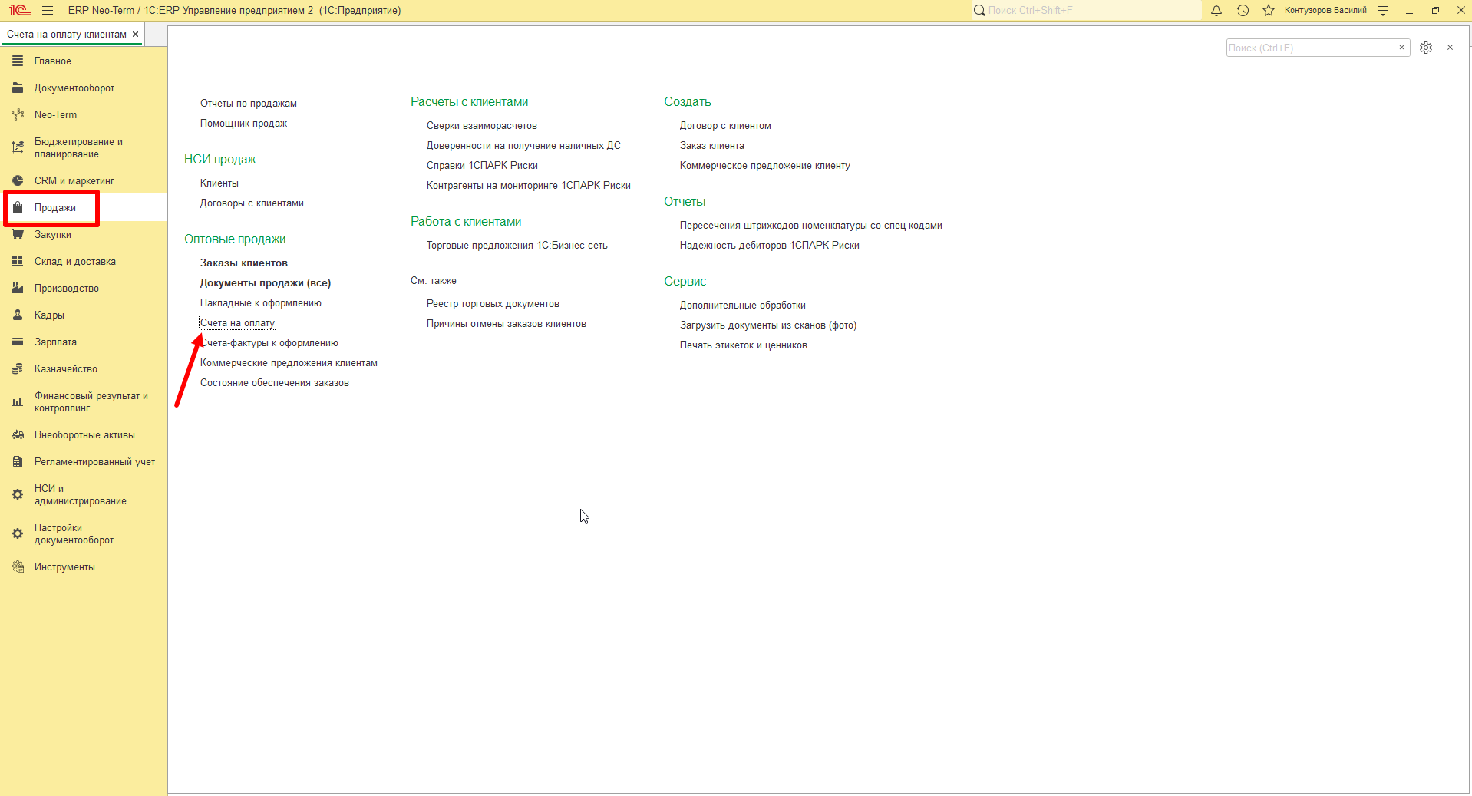The width and height of the screenshot is (1472, 796).
Task: Open history clock icon
Action: [x=1243, y=11]
